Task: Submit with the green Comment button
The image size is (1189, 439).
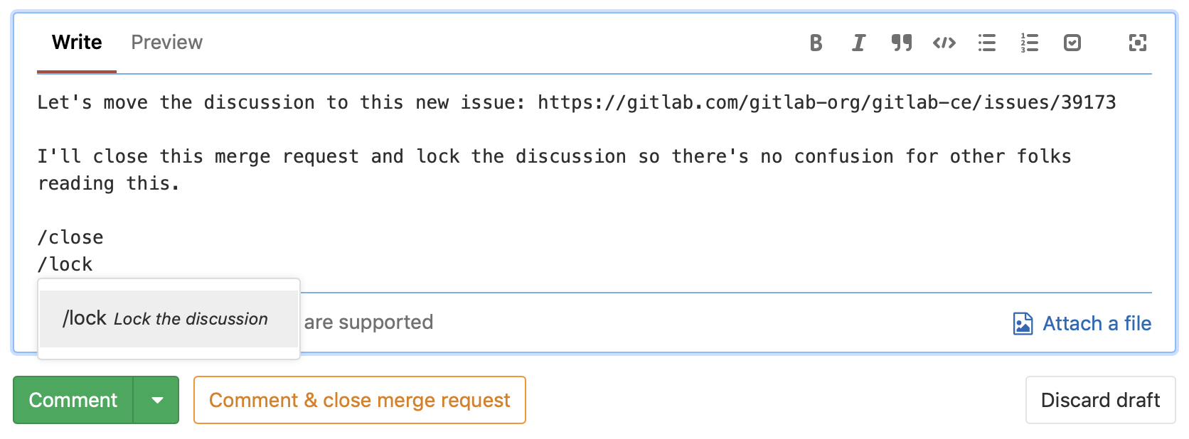Action: coord(73,400)
